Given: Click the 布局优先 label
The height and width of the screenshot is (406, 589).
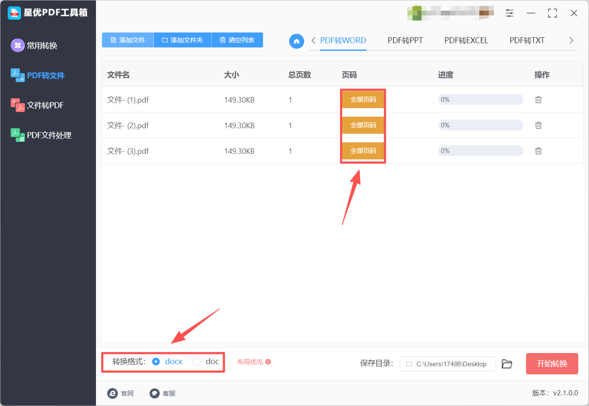Looking at the screenshot, I should click(x=250, y=362).
